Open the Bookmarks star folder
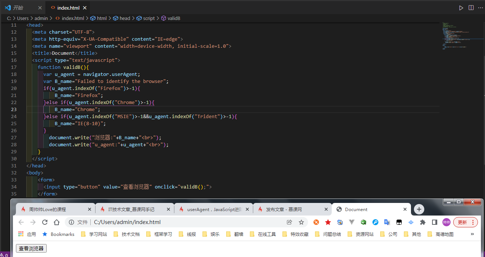Screen dimensions: 485x257 coord(58,234)
